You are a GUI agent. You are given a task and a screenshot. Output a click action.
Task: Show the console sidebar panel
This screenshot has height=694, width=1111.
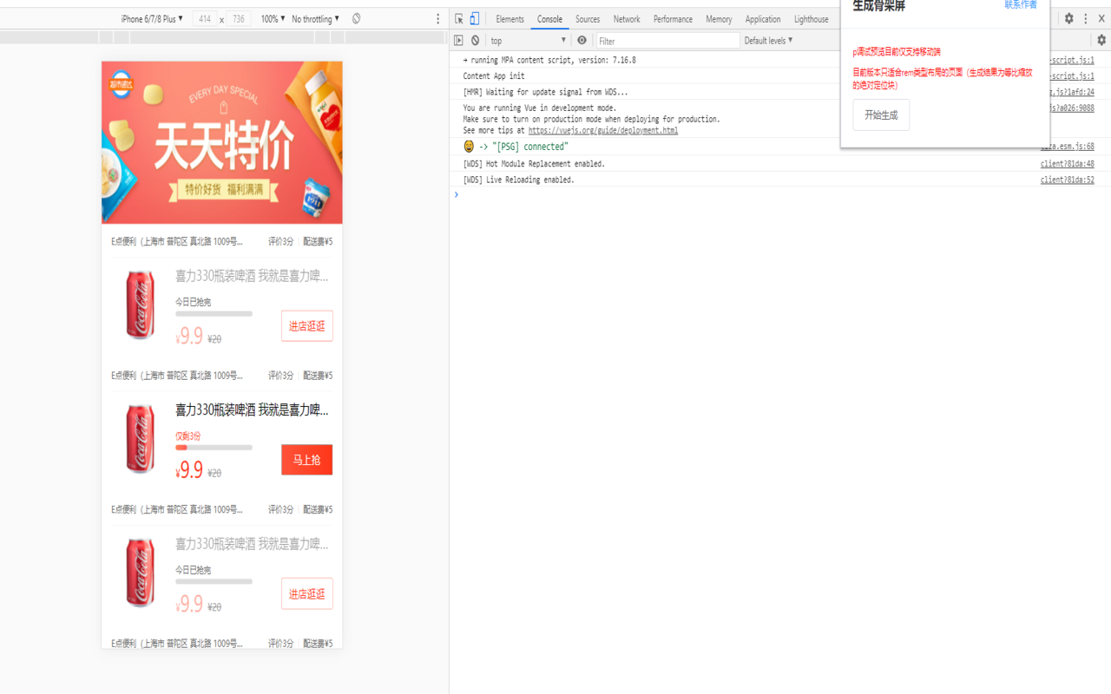(x=458, y=41)
